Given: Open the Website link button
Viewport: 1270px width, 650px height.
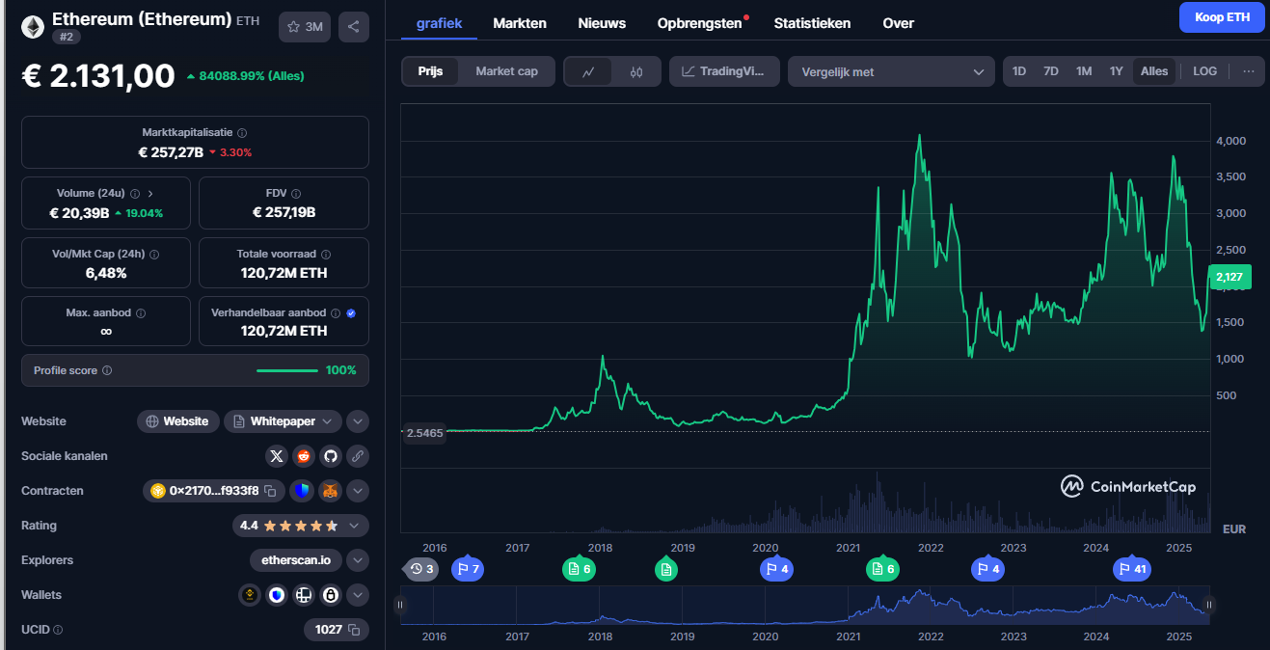Looking at the screenshot, I should click(178, 421).
